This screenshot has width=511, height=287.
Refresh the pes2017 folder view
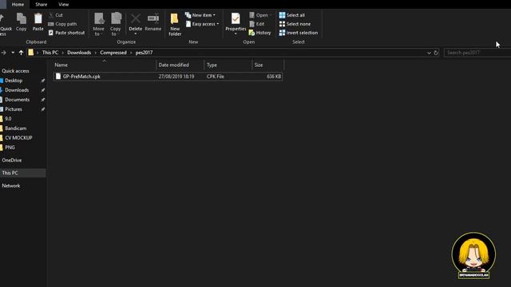(x=436, y=53)
